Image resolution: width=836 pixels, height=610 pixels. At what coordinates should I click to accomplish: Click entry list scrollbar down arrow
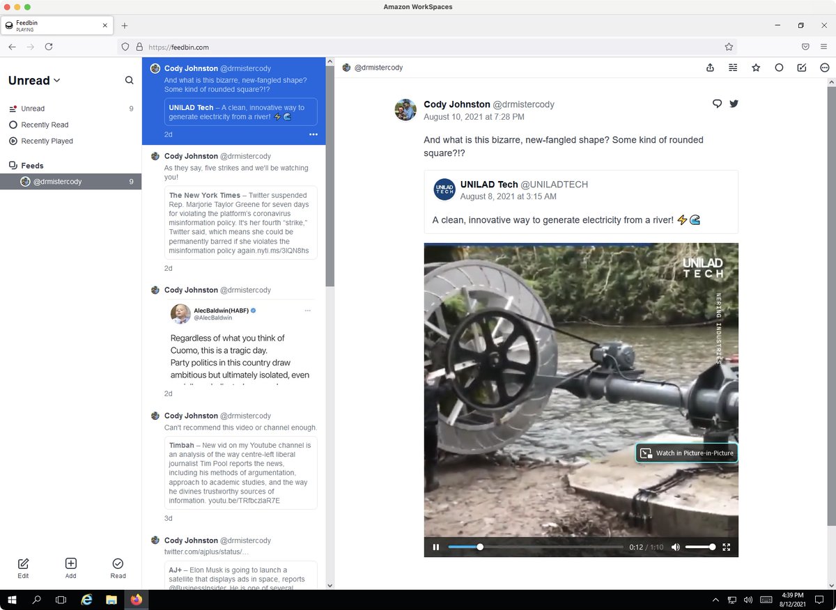330,586
